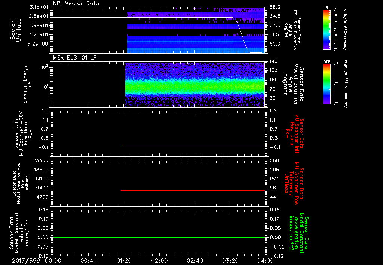Select the "cnts/(cm**2-sr-sec)" NF units label
The image size is (383, 265).
(345, 29)
